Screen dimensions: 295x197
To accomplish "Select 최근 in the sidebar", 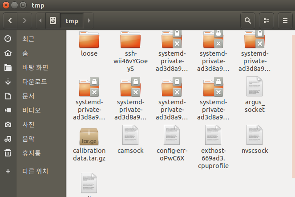I will pos(28,39).
